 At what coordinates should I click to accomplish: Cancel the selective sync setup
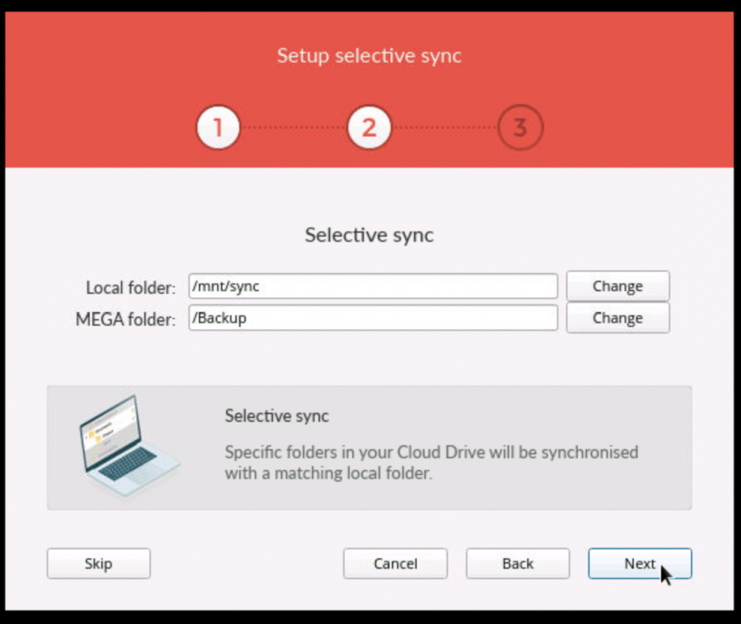[395, 563]
